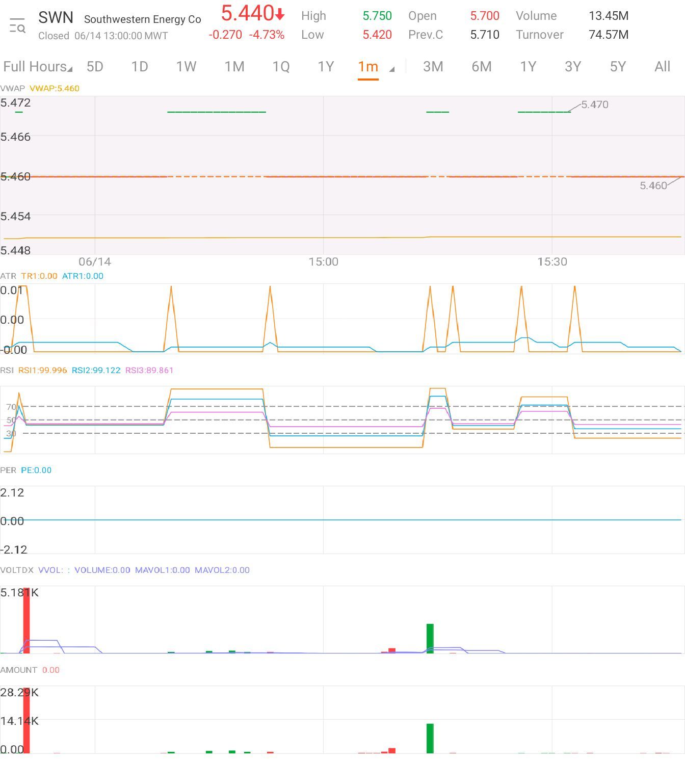Click the Closed 06/14 13:00:00 MWT status
The height and width of the screenshot is (760, 685).
pos(103,36)
